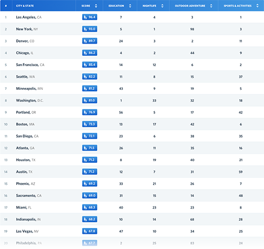Click the Portland 76.9 score badge
This screenshot has height=249, width=264.
point(89,112)
